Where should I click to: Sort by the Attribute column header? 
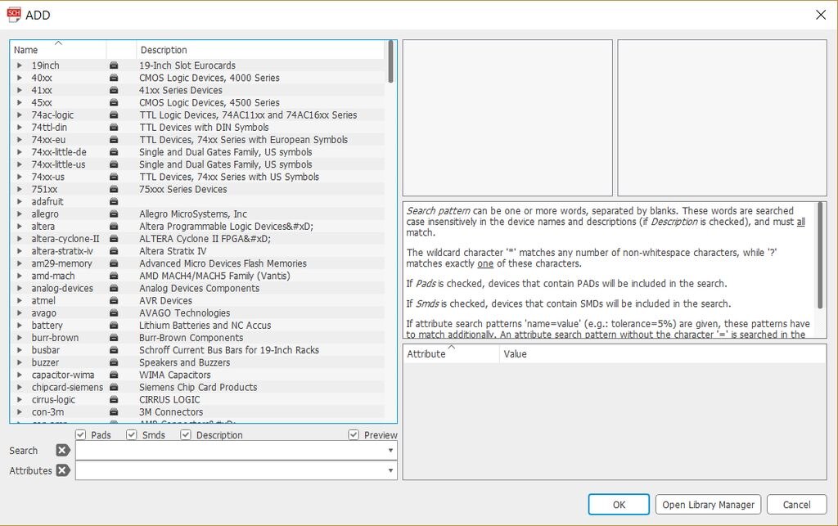pos(451,353)
